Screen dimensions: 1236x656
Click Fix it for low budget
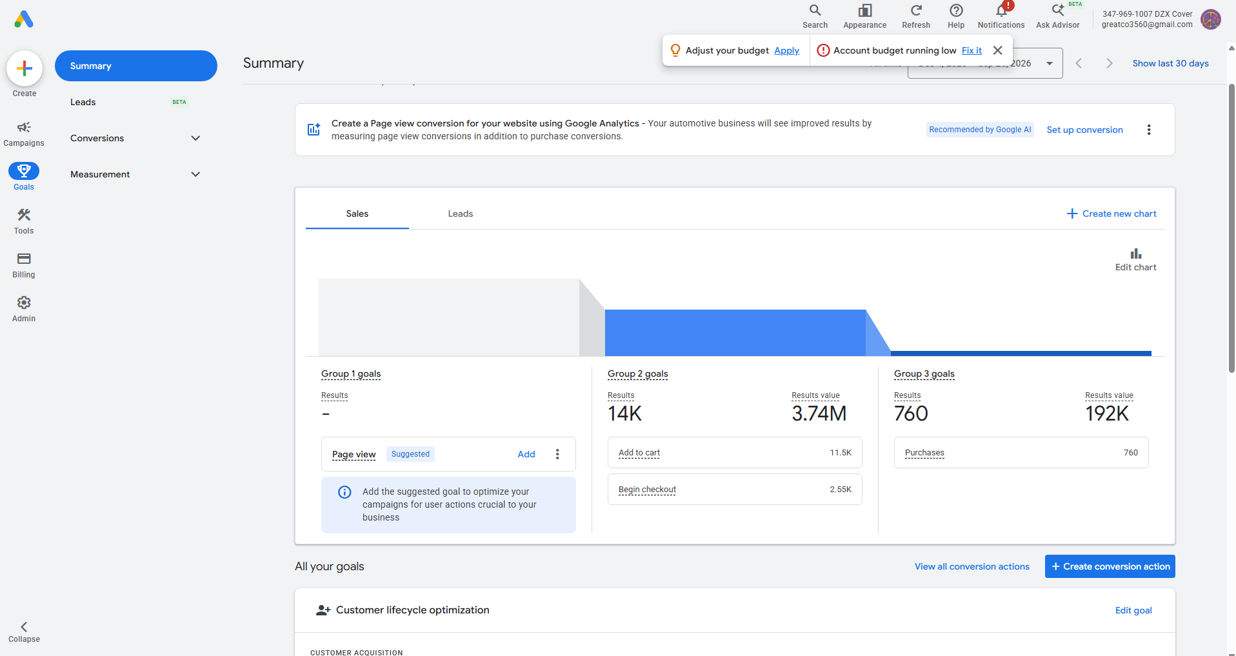972,50
